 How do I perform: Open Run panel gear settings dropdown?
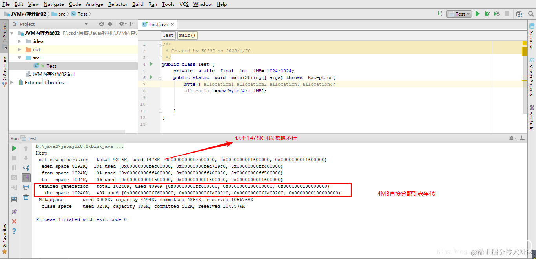[512, 138]
